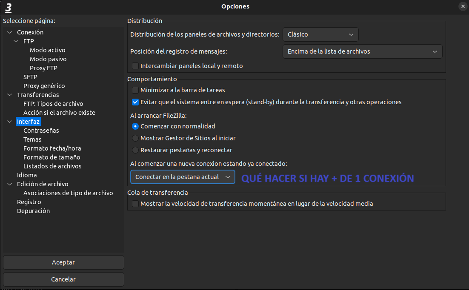
Task: Toggle Intercambiar paneles local y remoto checkbox
Action: [x=135, y=66]
